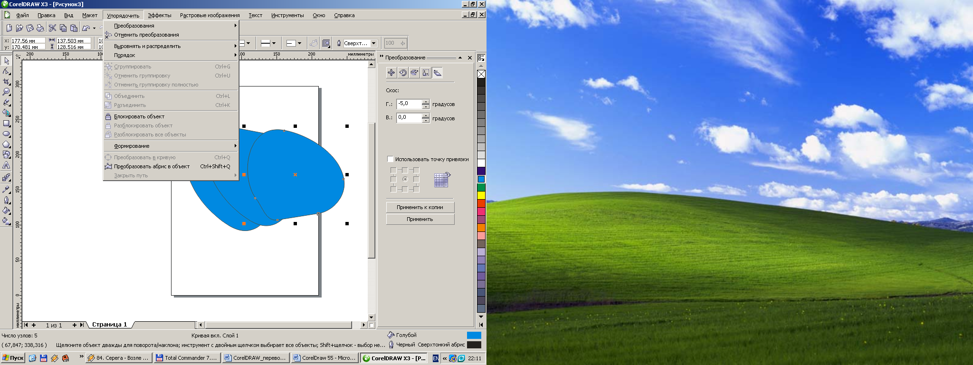Screen dimensions: 973x365
Task: Select the Basic Shapes tool
Action: pos(6,155)
